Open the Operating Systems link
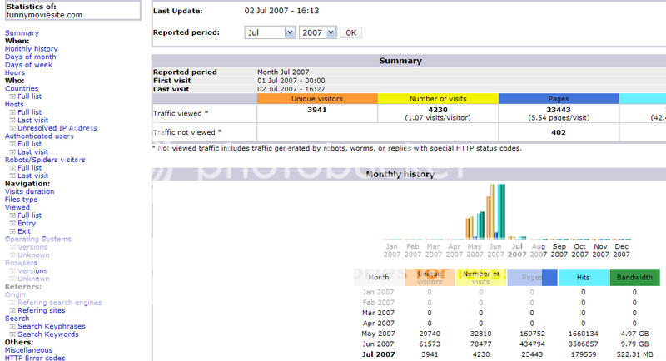The height and width of the screenshot is (361, 666). tap(37, 240)
